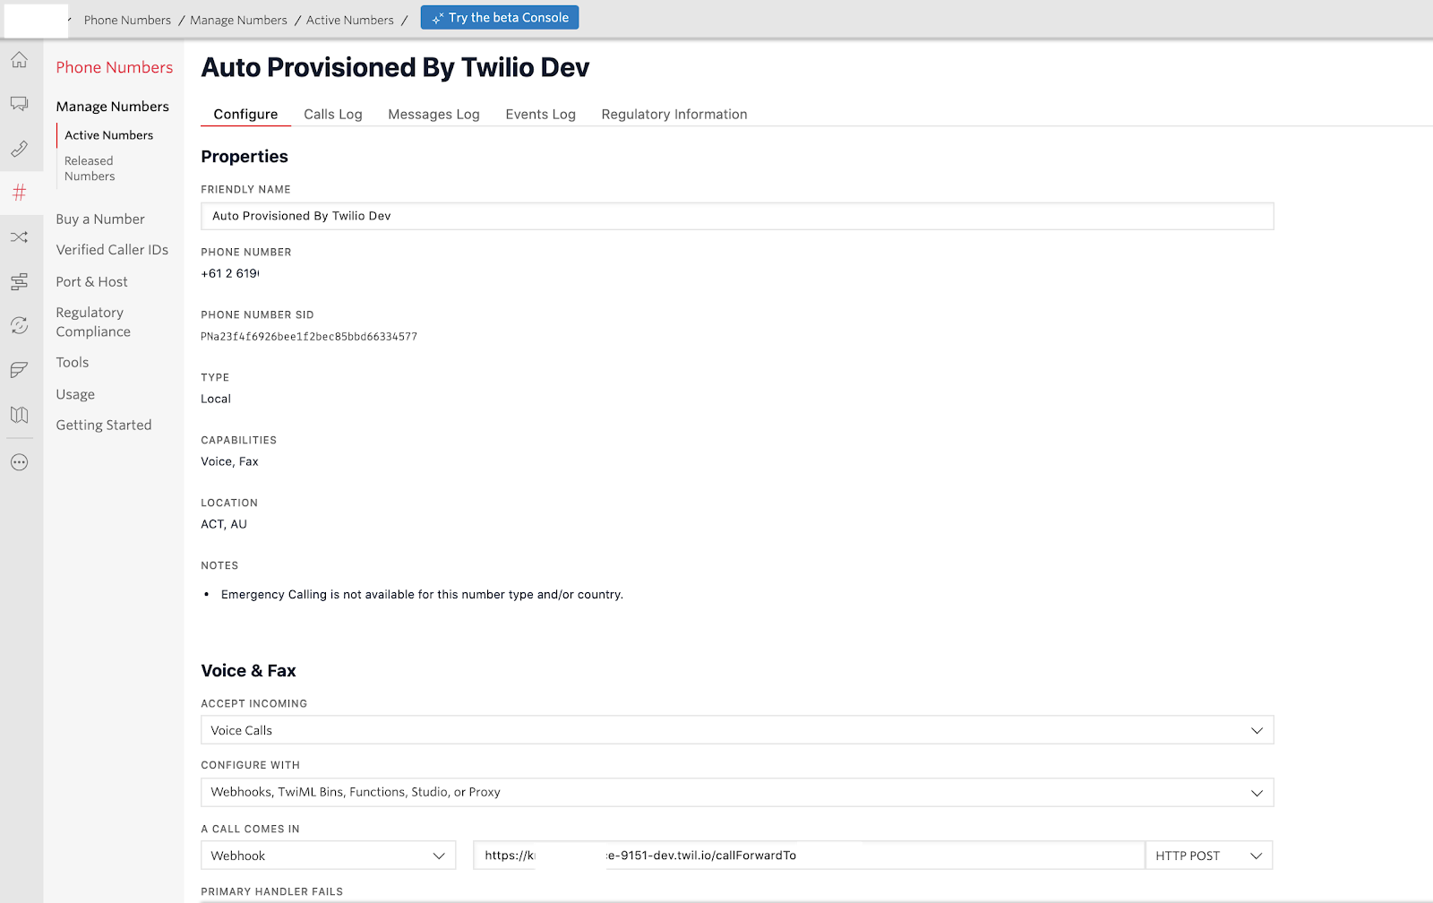Click the Friendly Name input field
The width and height of the screenshot is (1433, 903).
(x=737, y=216)
